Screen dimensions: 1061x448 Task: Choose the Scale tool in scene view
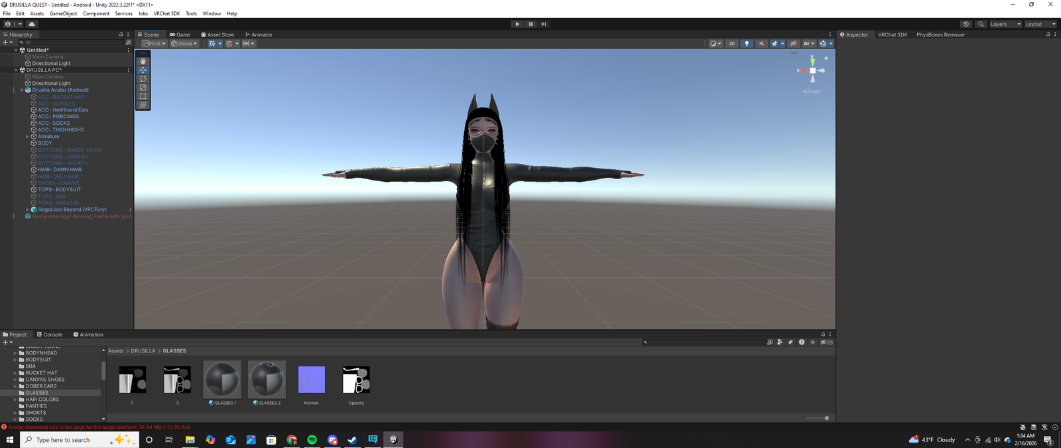pyautogui.click(x=143, y=88)
